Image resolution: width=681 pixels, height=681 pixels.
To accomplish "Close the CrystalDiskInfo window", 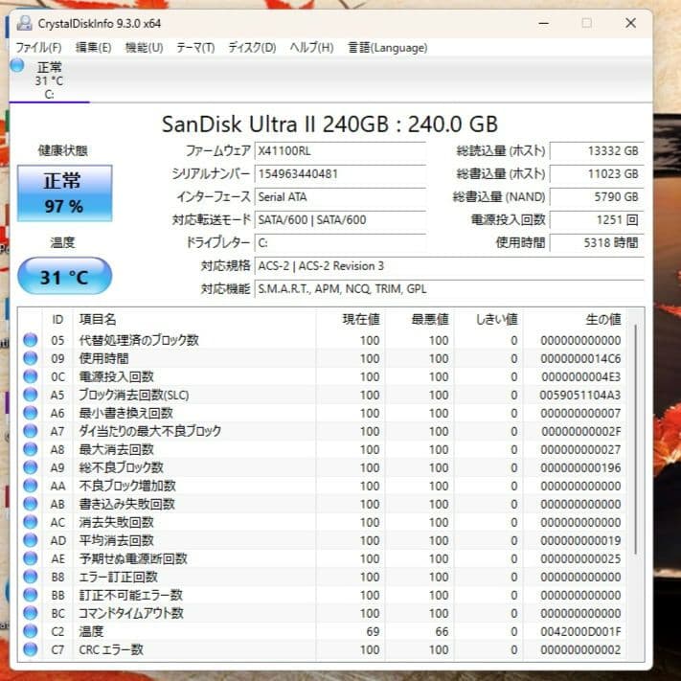I will (x=630, y=23).
